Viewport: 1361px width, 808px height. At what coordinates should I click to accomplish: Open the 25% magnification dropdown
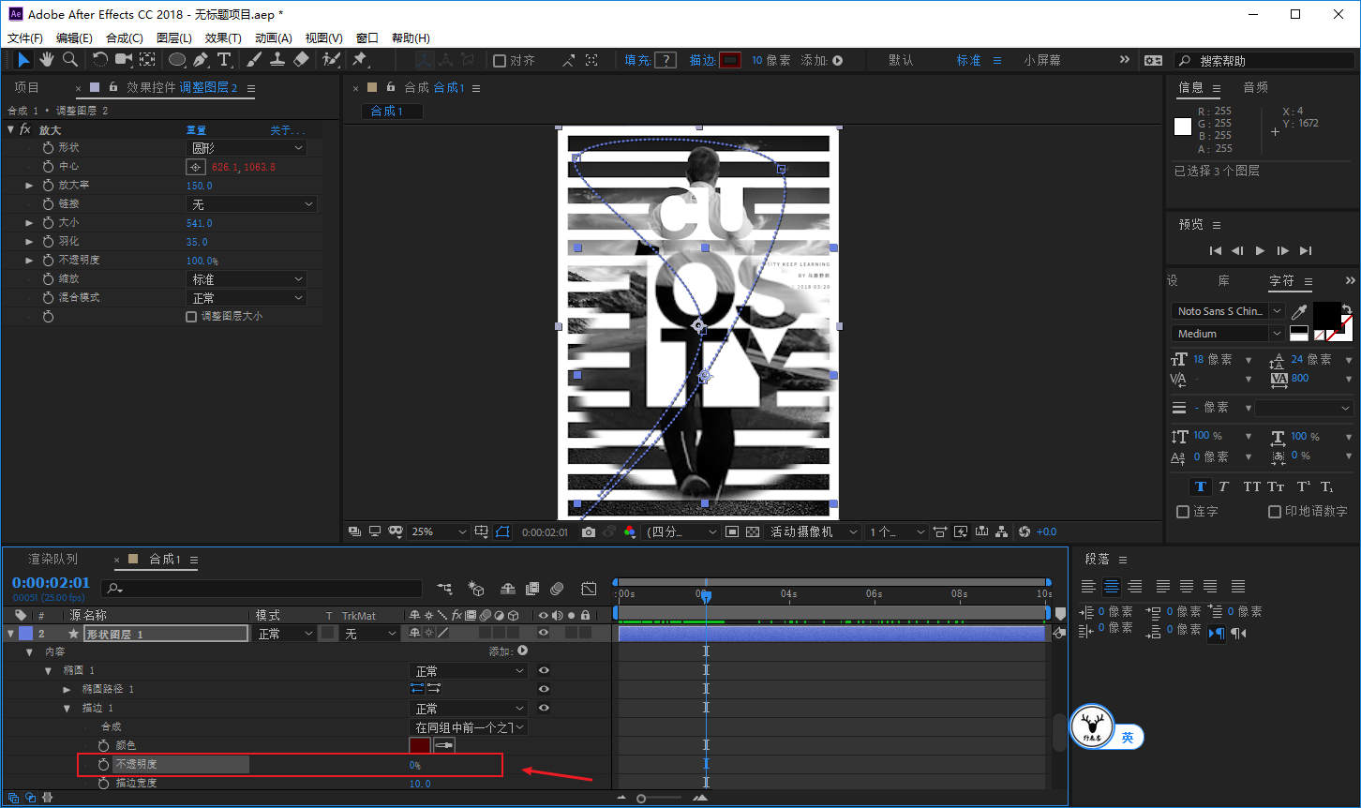[x=438, y=531]
